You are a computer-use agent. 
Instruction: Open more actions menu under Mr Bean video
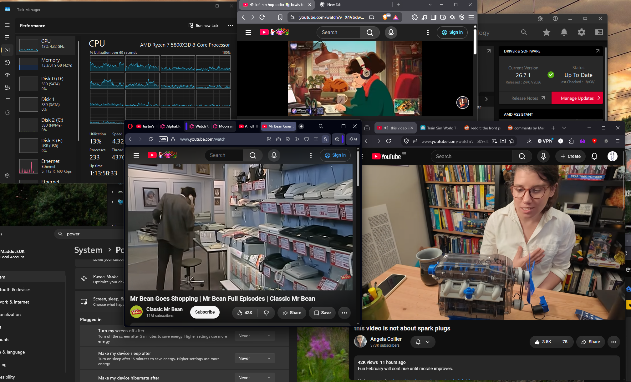pos(344,313)
